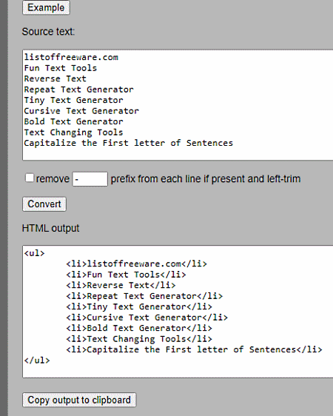Viewport: 333px width, 416px height.
Task: Focus the prefix character input field
Action: (x=90, y=179)
